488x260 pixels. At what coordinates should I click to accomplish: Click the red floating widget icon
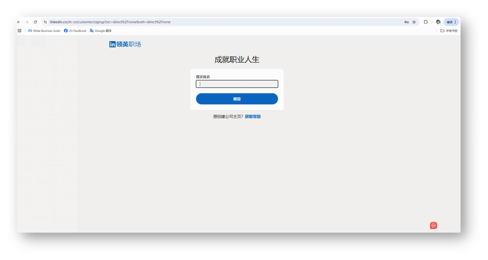click(434, 225)
